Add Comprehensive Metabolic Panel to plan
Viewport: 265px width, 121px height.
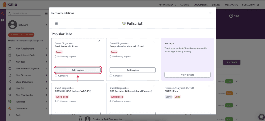(132, 70)
